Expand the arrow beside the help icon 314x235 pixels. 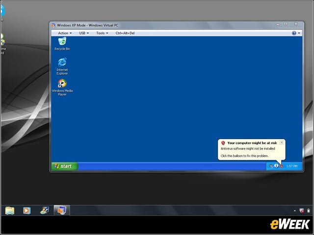[x=299, y=33]
